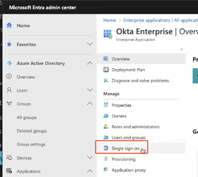The image size is (198, 177).
Task: Collapse the Groups section chevron
Action: click(x=90, y=103)
